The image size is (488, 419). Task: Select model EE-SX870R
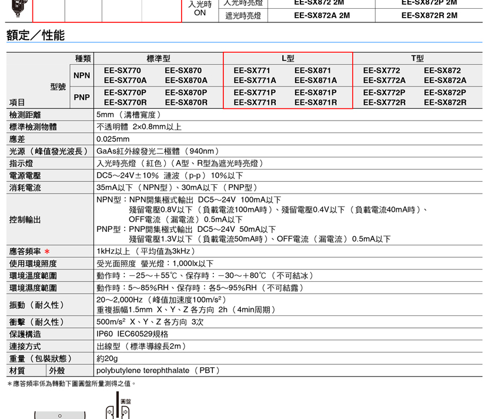186,102
